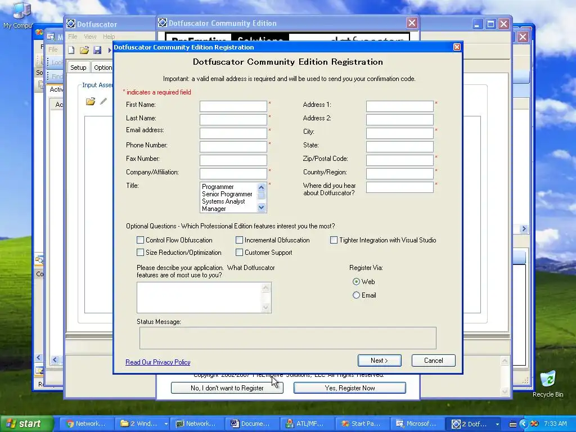Click the Dotfuscator Community Edition title bar icon
The width and height of the screenshot is (576, 432).
click(163, 22)
